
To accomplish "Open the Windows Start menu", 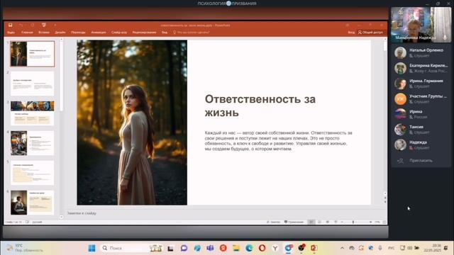I will pos(92,248).
